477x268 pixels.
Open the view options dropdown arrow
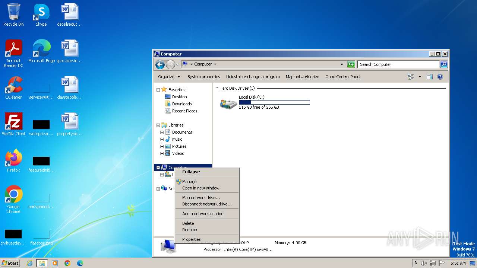coord(420,77)
